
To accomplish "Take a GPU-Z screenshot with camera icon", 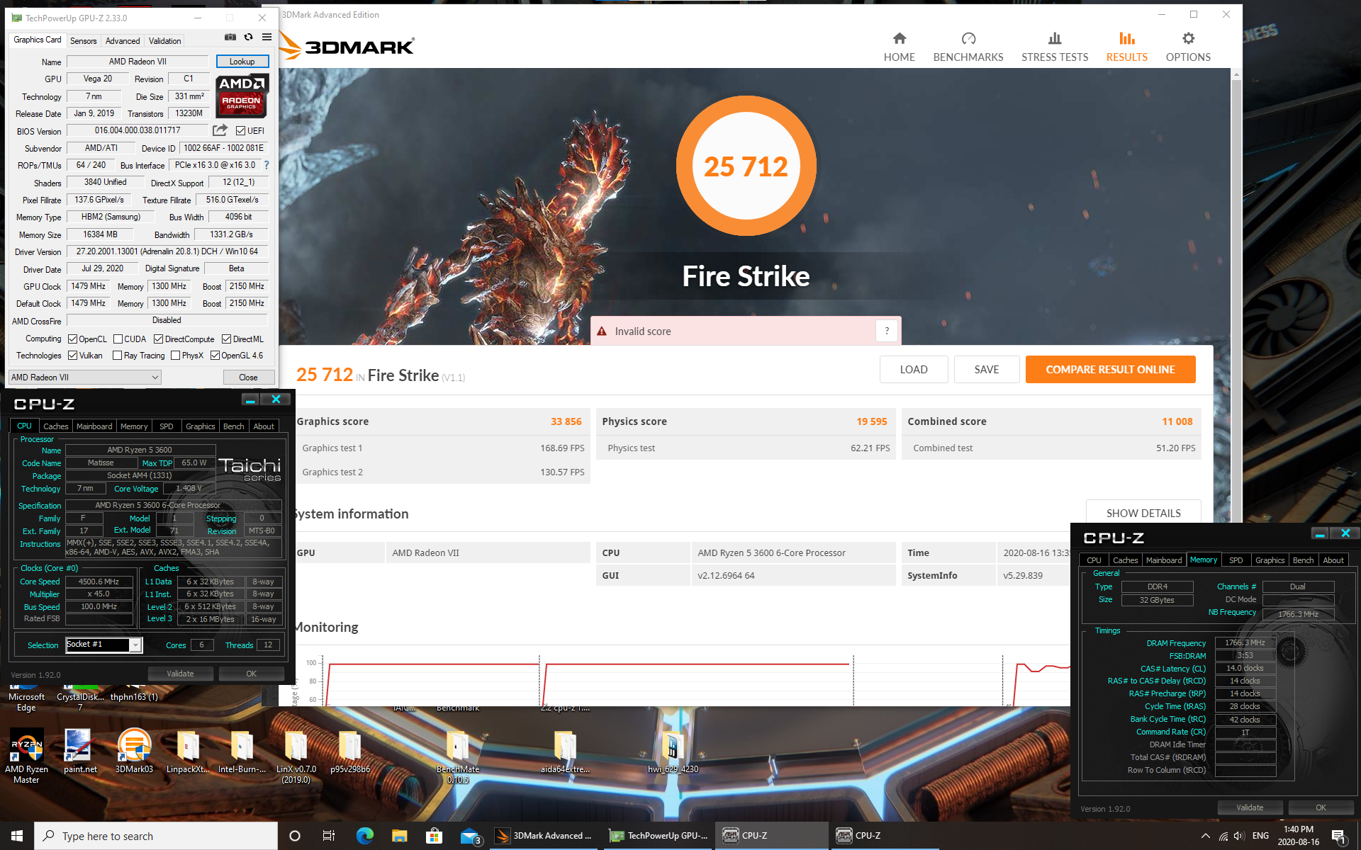I will 230,38.
